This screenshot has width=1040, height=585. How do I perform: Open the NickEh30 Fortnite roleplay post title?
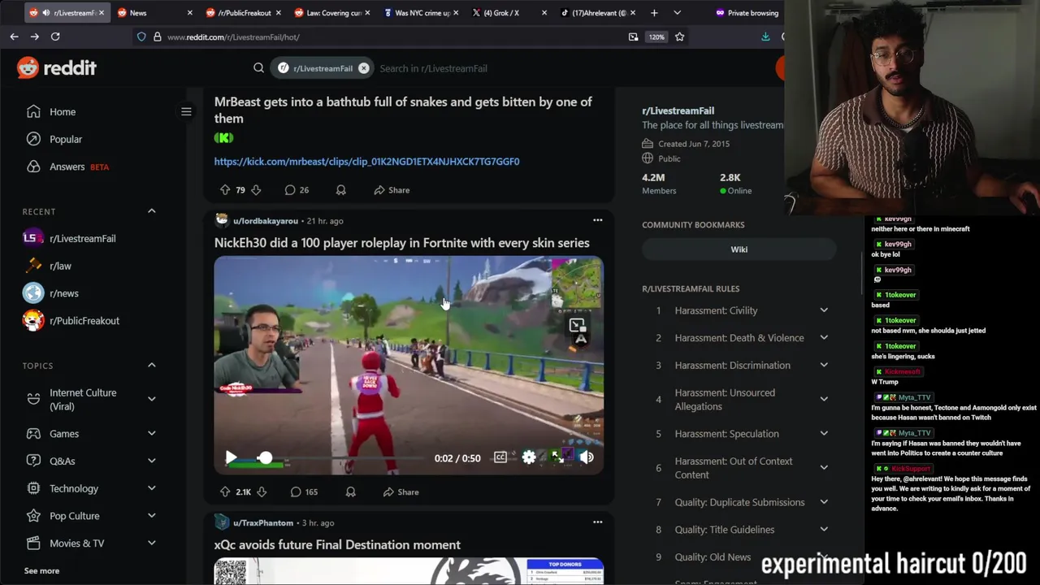click(x=401, y=243)
